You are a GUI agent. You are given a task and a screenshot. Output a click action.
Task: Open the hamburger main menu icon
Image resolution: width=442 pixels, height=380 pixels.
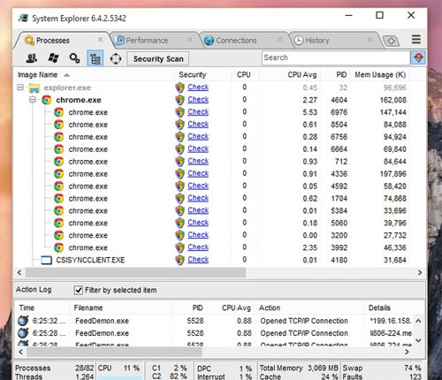click(416, 40)
